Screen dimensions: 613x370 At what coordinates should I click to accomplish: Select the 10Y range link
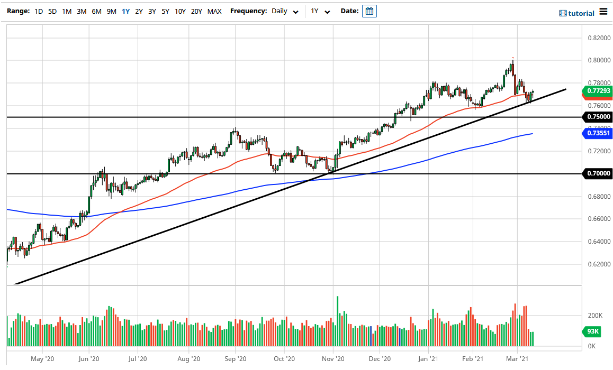180,11
